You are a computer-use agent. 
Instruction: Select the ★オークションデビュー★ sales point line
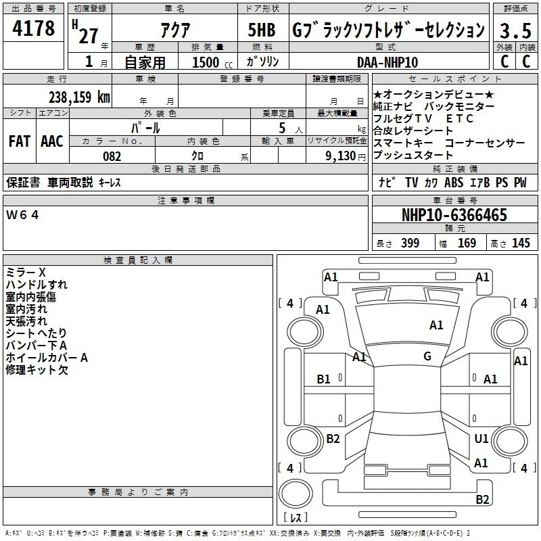433,94
